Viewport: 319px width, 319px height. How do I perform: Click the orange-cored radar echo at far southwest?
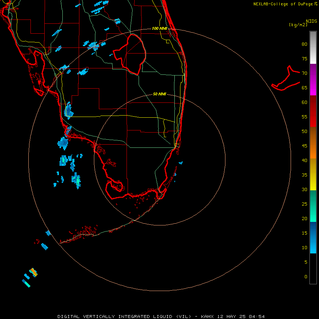[x=33, y=273]
